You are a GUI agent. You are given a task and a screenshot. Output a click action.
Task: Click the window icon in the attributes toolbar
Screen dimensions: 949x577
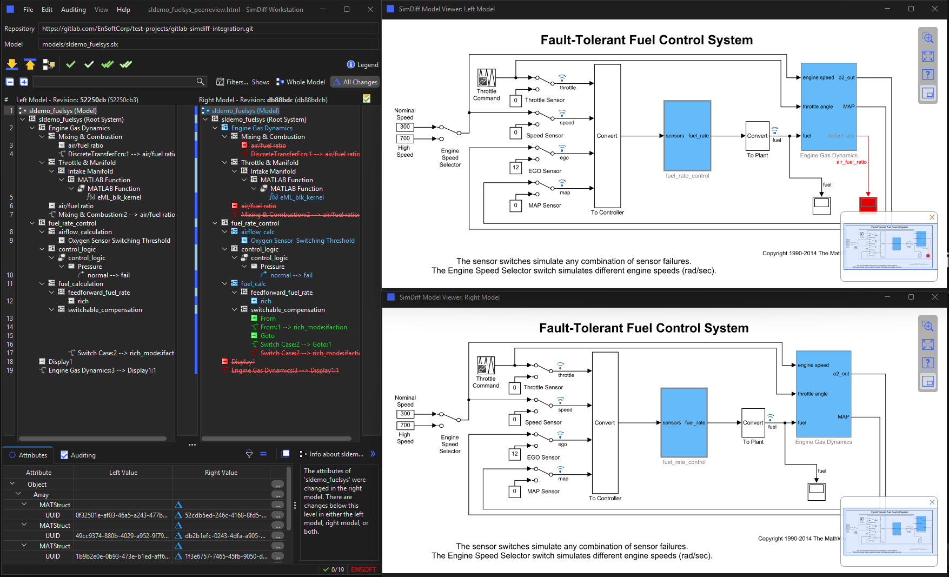click(x=286, y=454)
